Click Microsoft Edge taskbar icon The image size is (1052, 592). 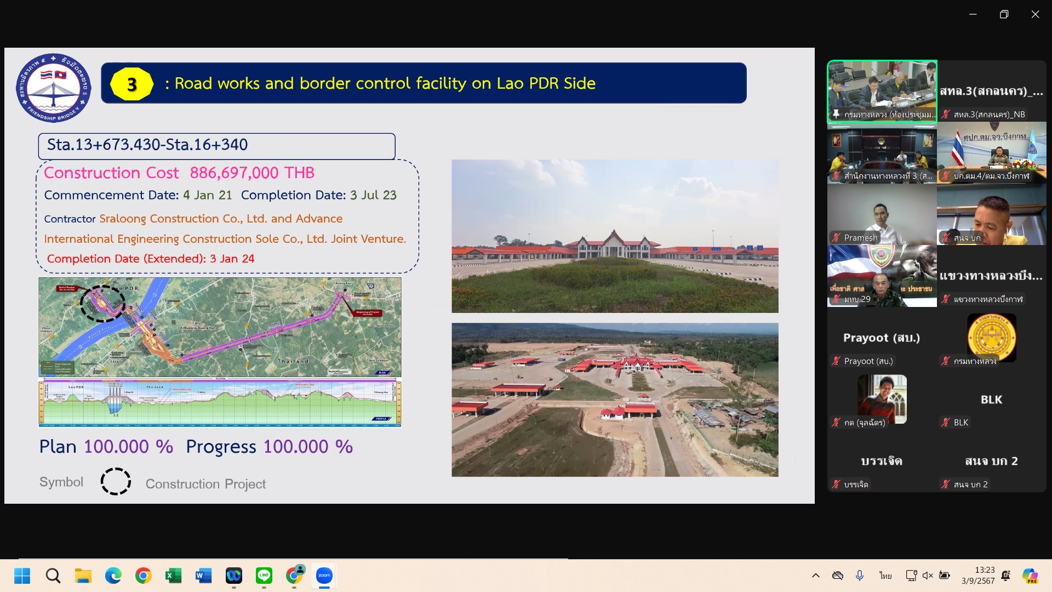113,576
